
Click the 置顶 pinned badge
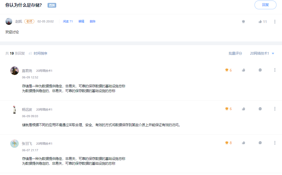click(x=51, y=5)
